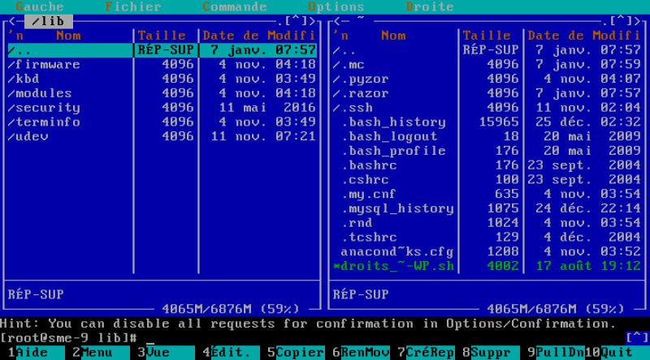
Task: Click left panel history forward arrow >
Action: coord(313,21)
